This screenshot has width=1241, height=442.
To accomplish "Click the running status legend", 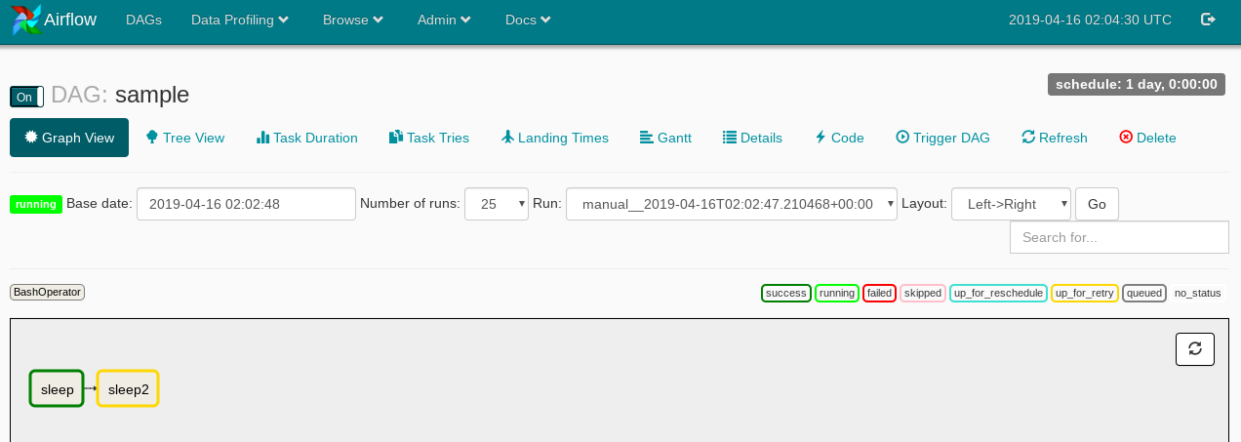I will tap(837, 293).
